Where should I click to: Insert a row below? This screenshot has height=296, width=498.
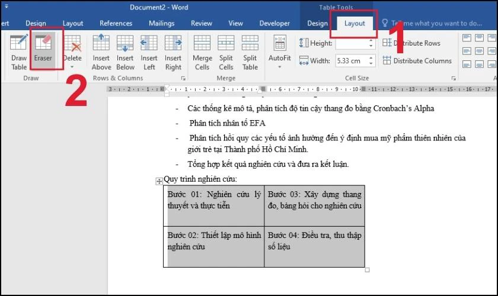[x=125, y=52]
